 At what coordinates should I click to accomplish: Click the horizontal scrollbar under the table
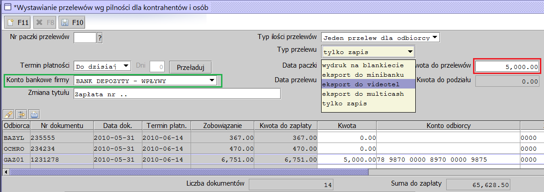pyautogui.click(x=189, y=172)
